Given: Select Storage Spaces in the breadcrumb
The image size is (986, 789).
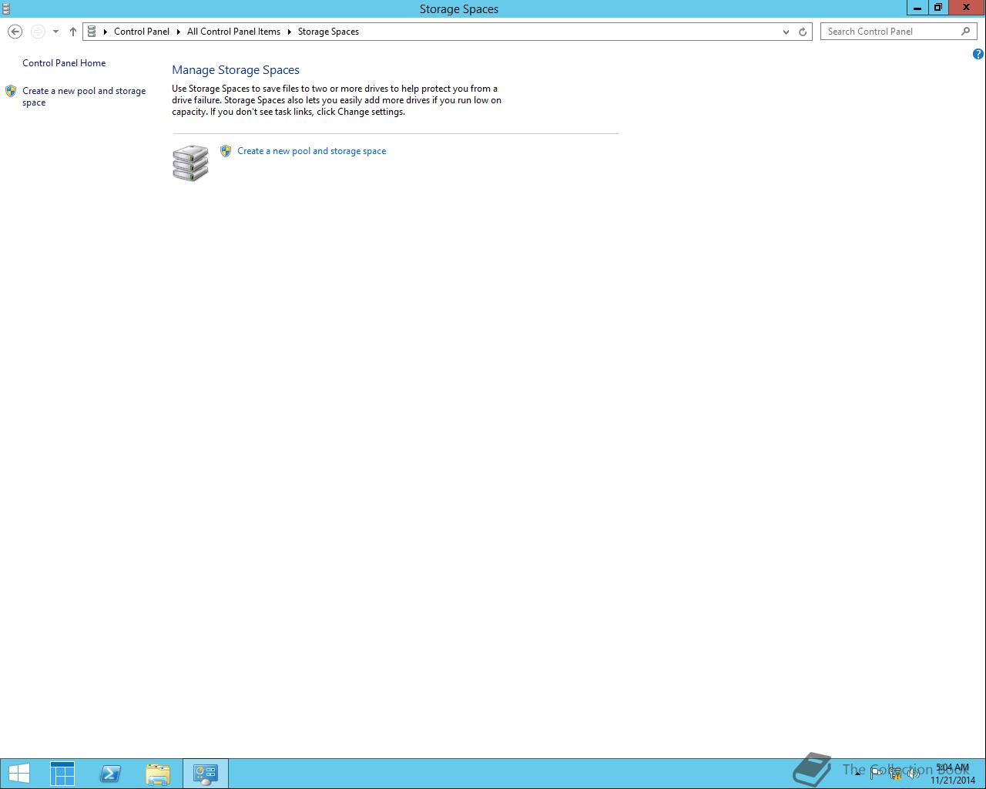Looking at the screenshot, I should coord(328,32).
